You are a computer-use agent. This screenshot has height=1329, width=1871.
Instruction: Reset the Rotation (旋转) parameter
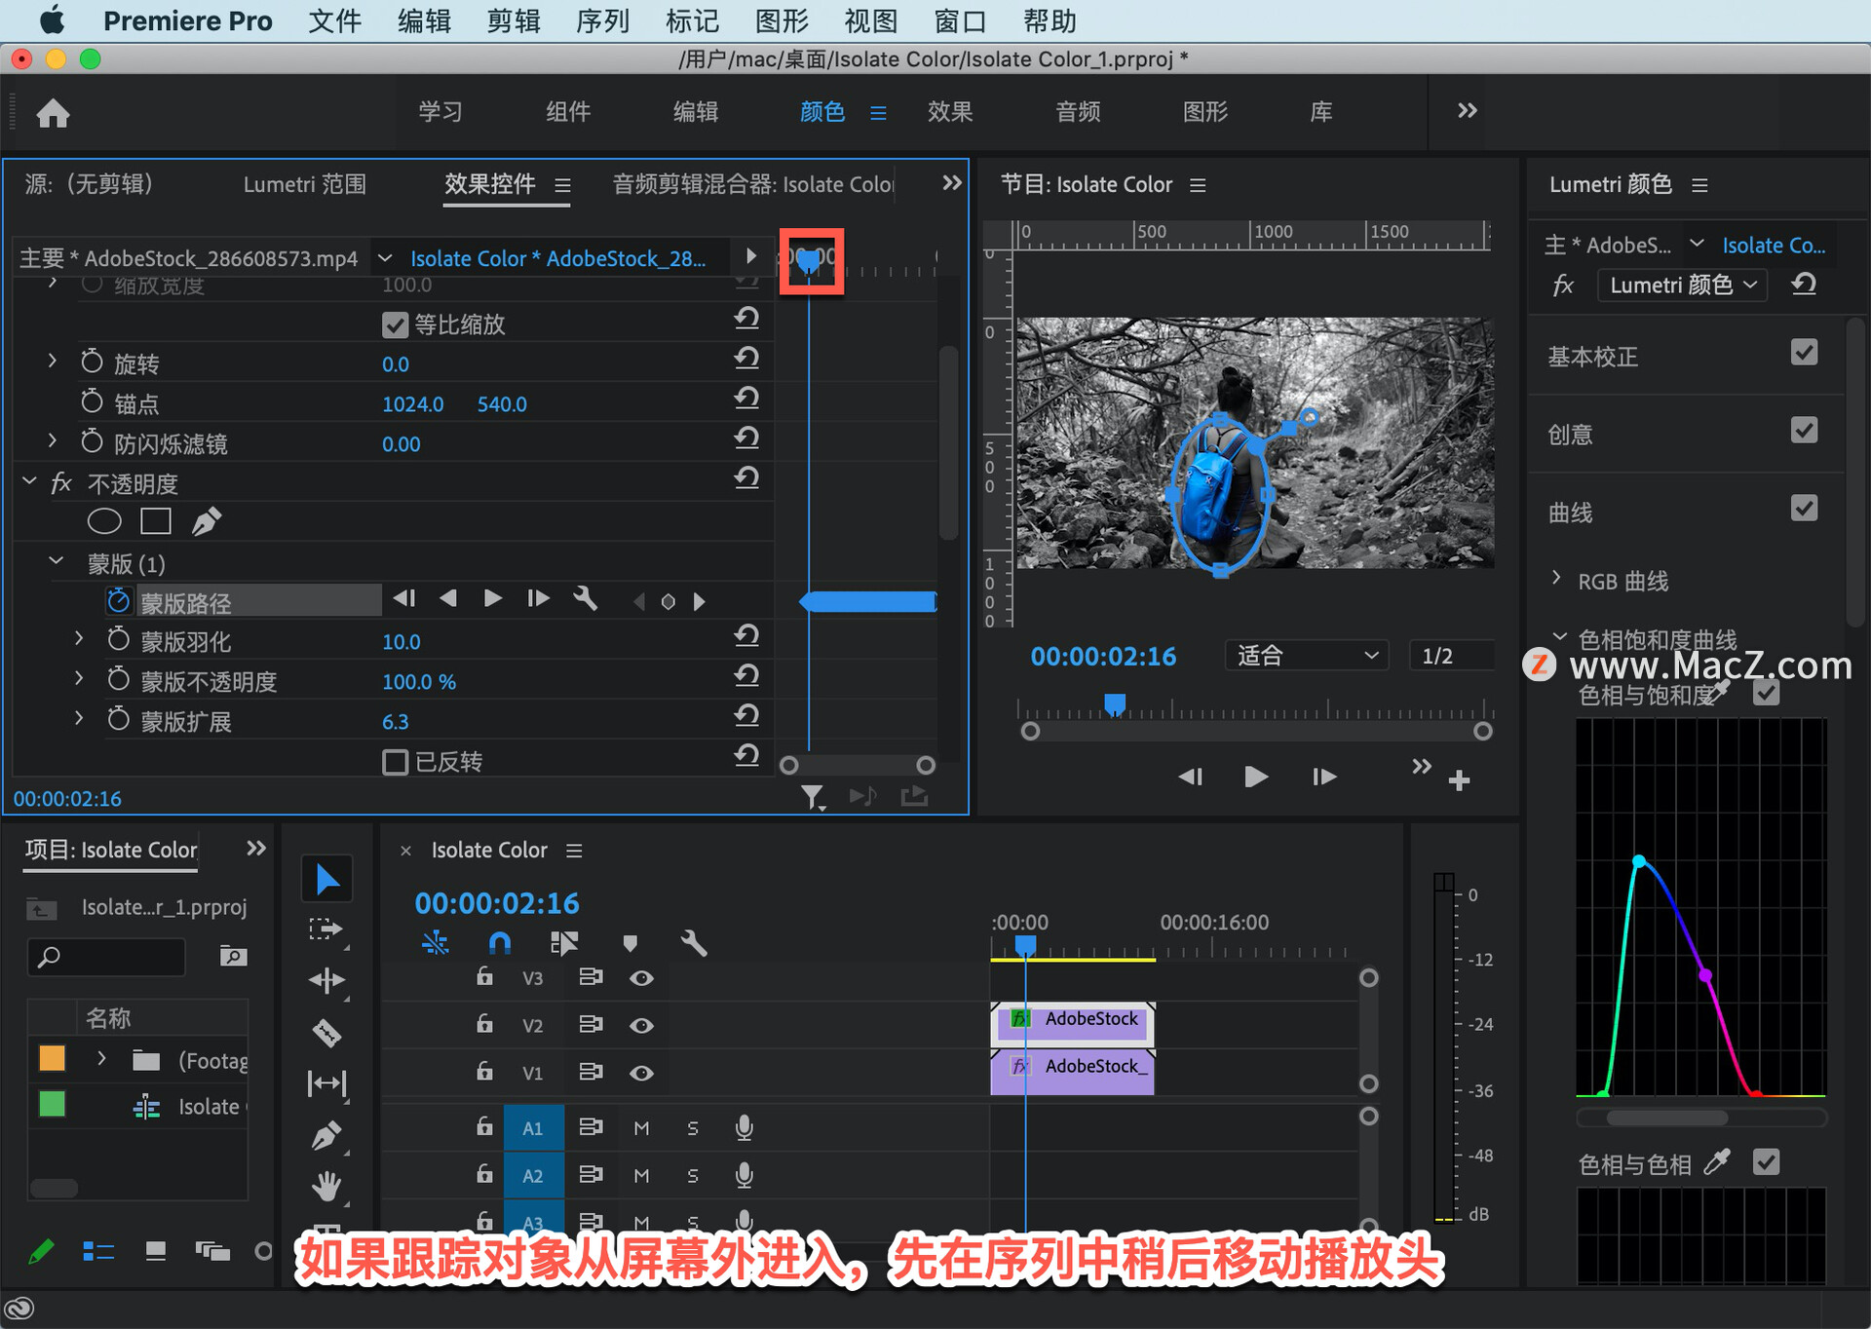[746, 359]
